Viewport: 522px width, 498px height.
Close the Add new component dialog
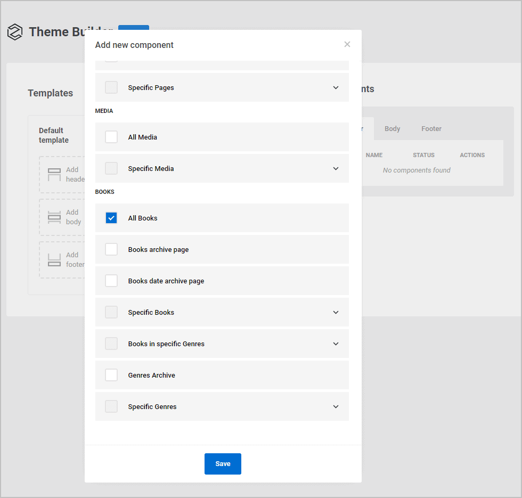[347, 44]
